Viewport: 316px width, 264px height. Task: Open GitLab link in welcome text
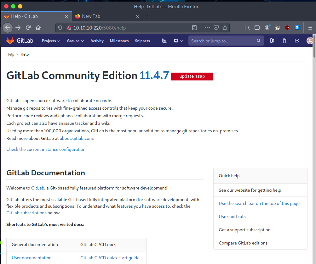[37, 188]
